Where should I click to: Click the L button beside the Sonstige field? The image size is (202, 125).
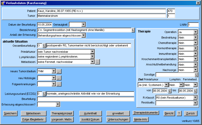click(x=196, y=75)
